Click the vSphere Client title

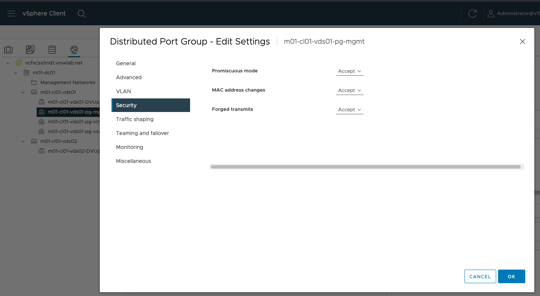point(44,14)
